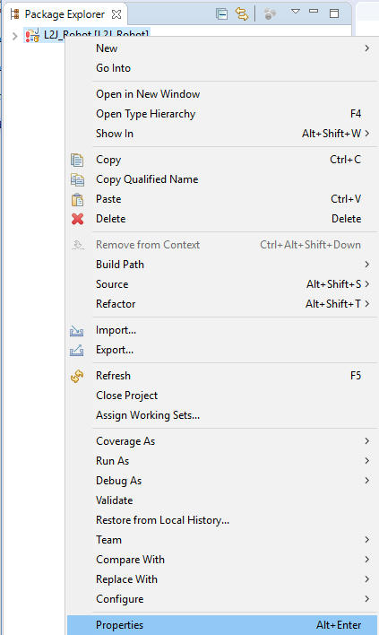
Task: Click the Focus on Active Task icon
Action: click(x=270, y=14)
